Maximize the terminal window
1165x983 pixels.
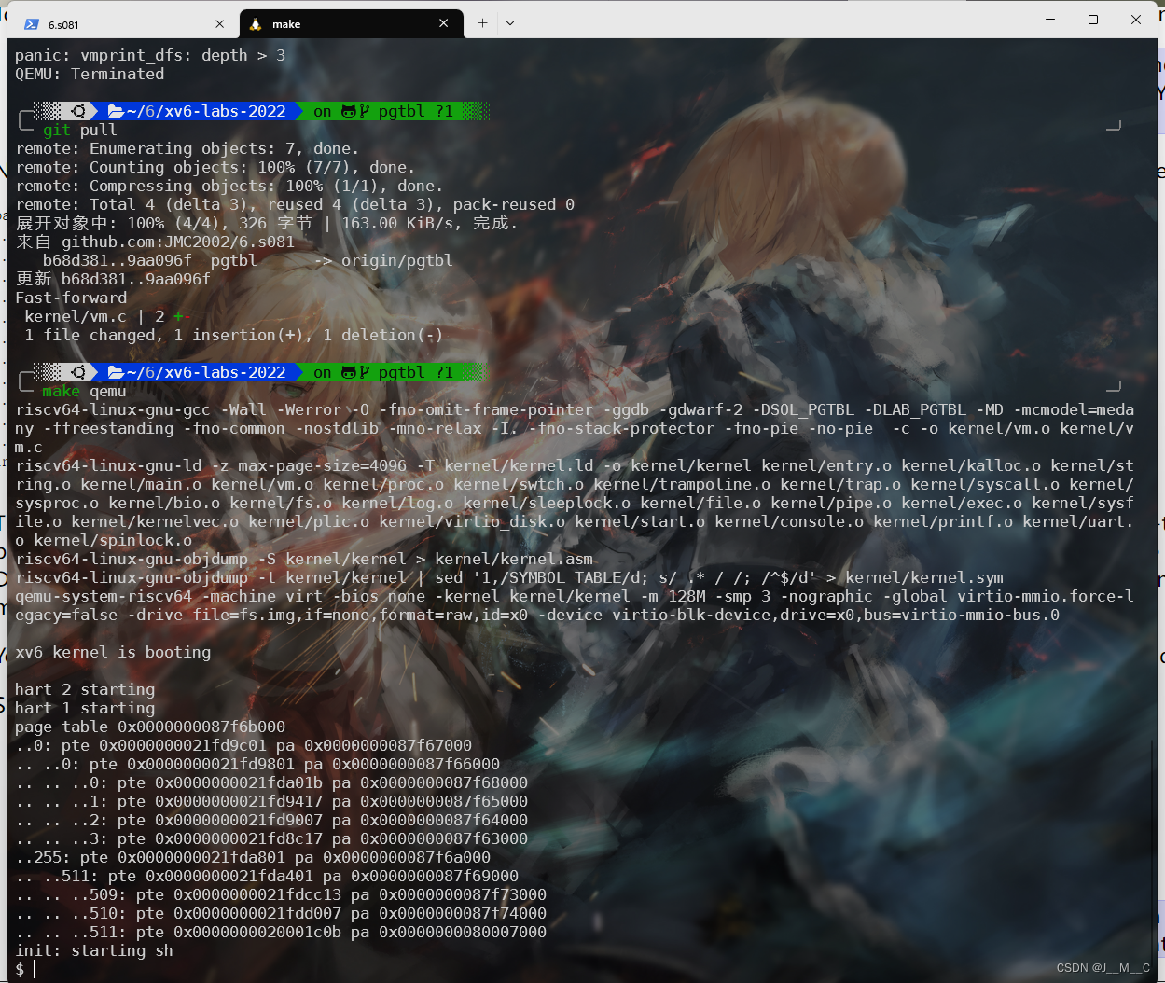(1093, 19)
